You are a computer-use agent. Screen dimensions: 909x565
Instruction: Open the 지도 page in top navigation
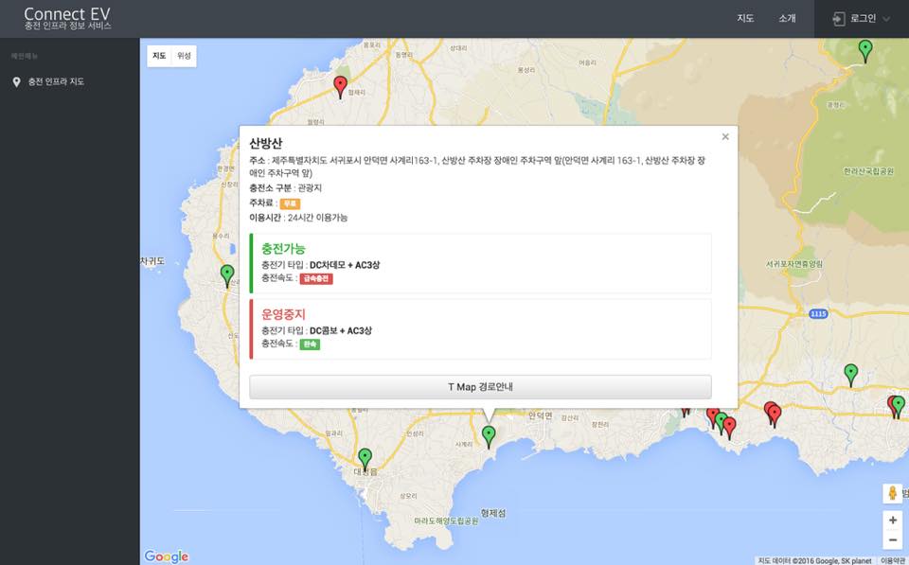tap(745, 19)
